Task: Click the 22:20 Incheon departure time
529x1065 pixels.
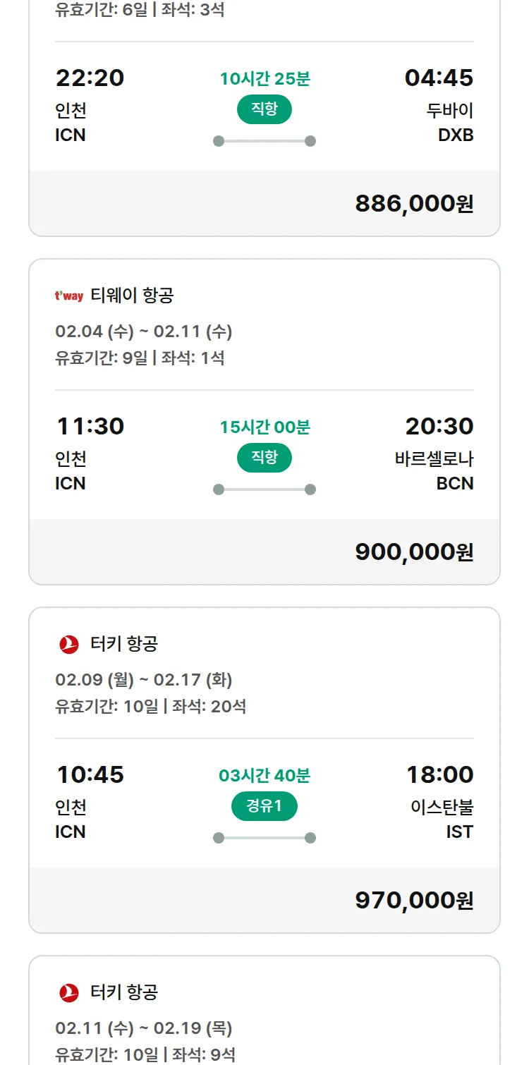Action: (x=90, y=78)
